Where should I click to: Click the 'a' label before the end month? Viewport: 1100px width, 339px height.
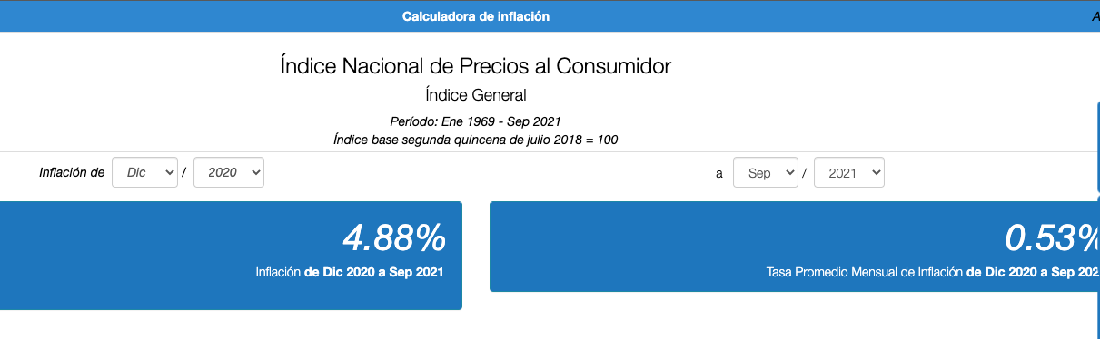coord(719,173)
